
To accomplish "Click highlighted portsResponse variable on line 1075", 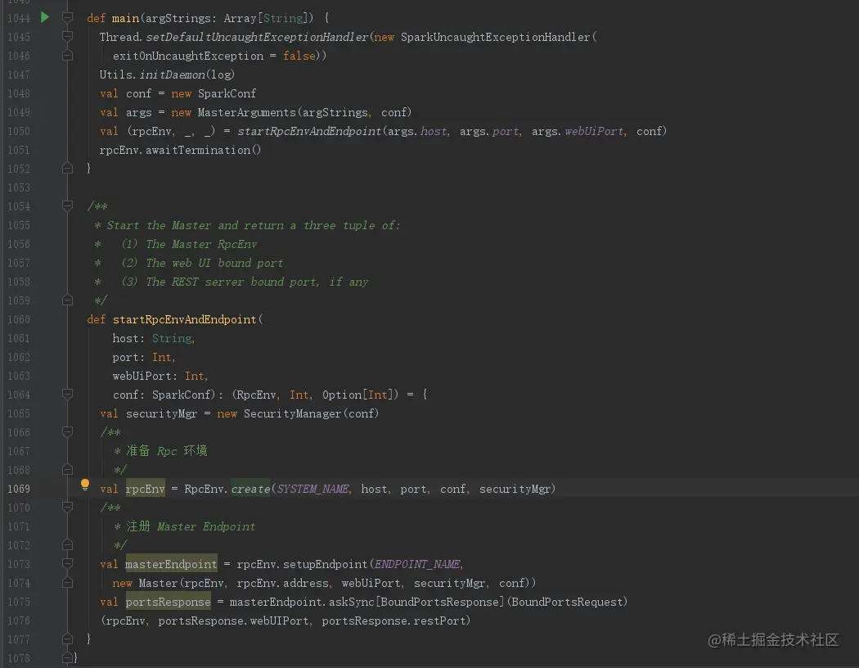I will click(169, 602).
